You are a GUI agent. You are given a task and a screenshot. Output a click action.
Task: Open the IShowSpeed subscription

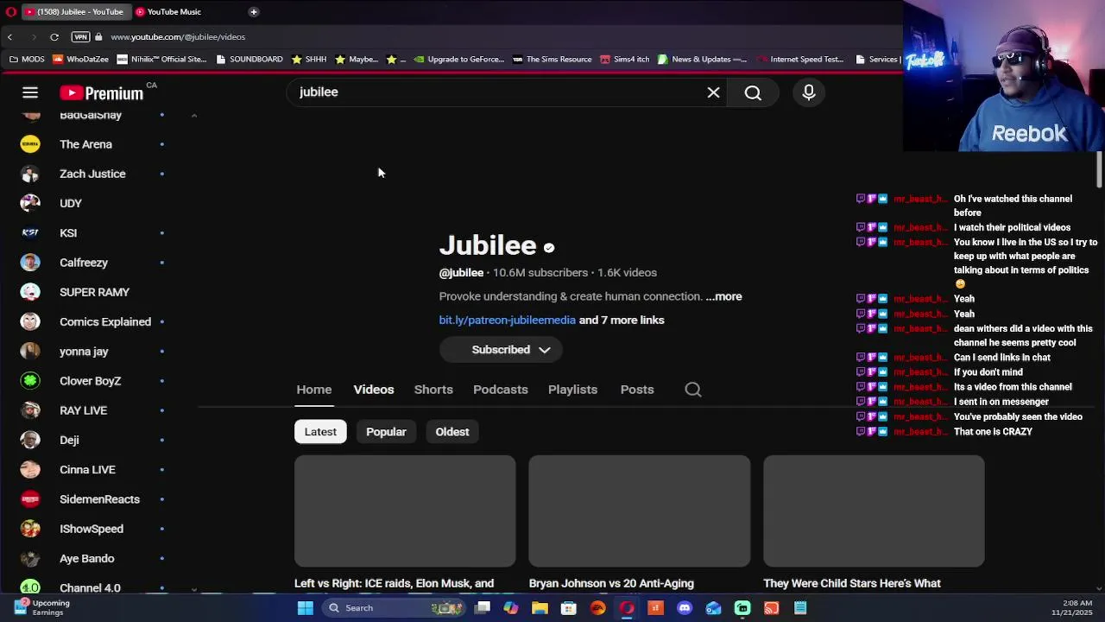point(93,529)
